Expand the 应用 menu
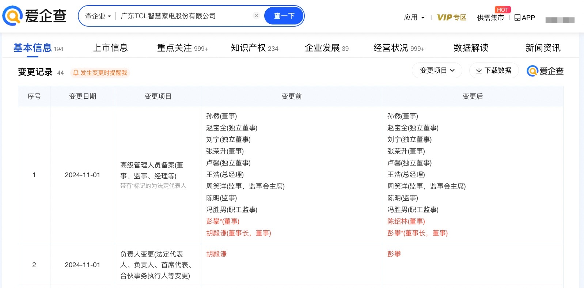The height and width of the screenshot is (288, 584). [x=414, y=18]
